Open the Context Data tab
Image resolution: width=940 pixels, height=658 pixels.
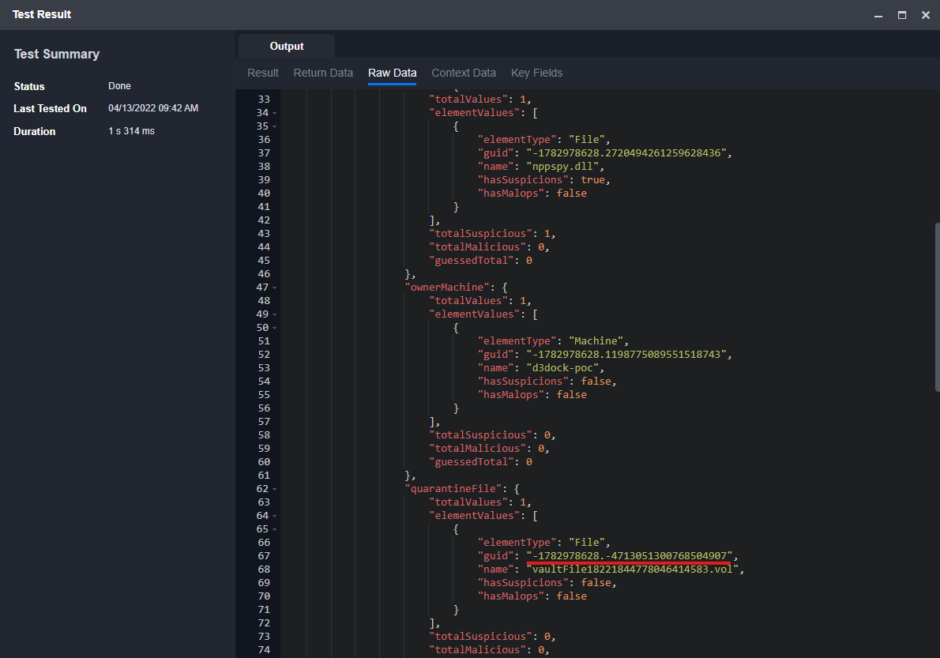464,73
